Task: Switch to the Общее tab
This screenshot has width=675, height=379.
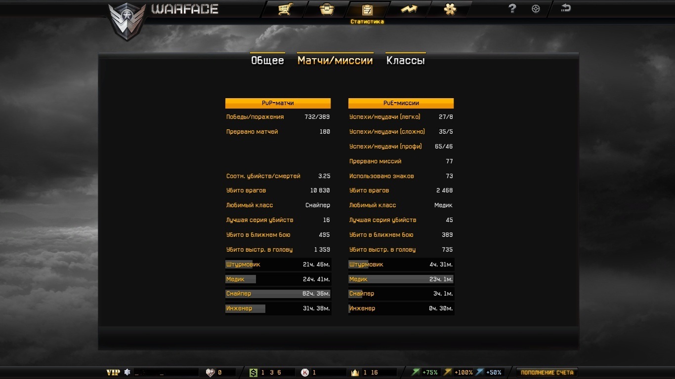Action: tap(267, 60)
